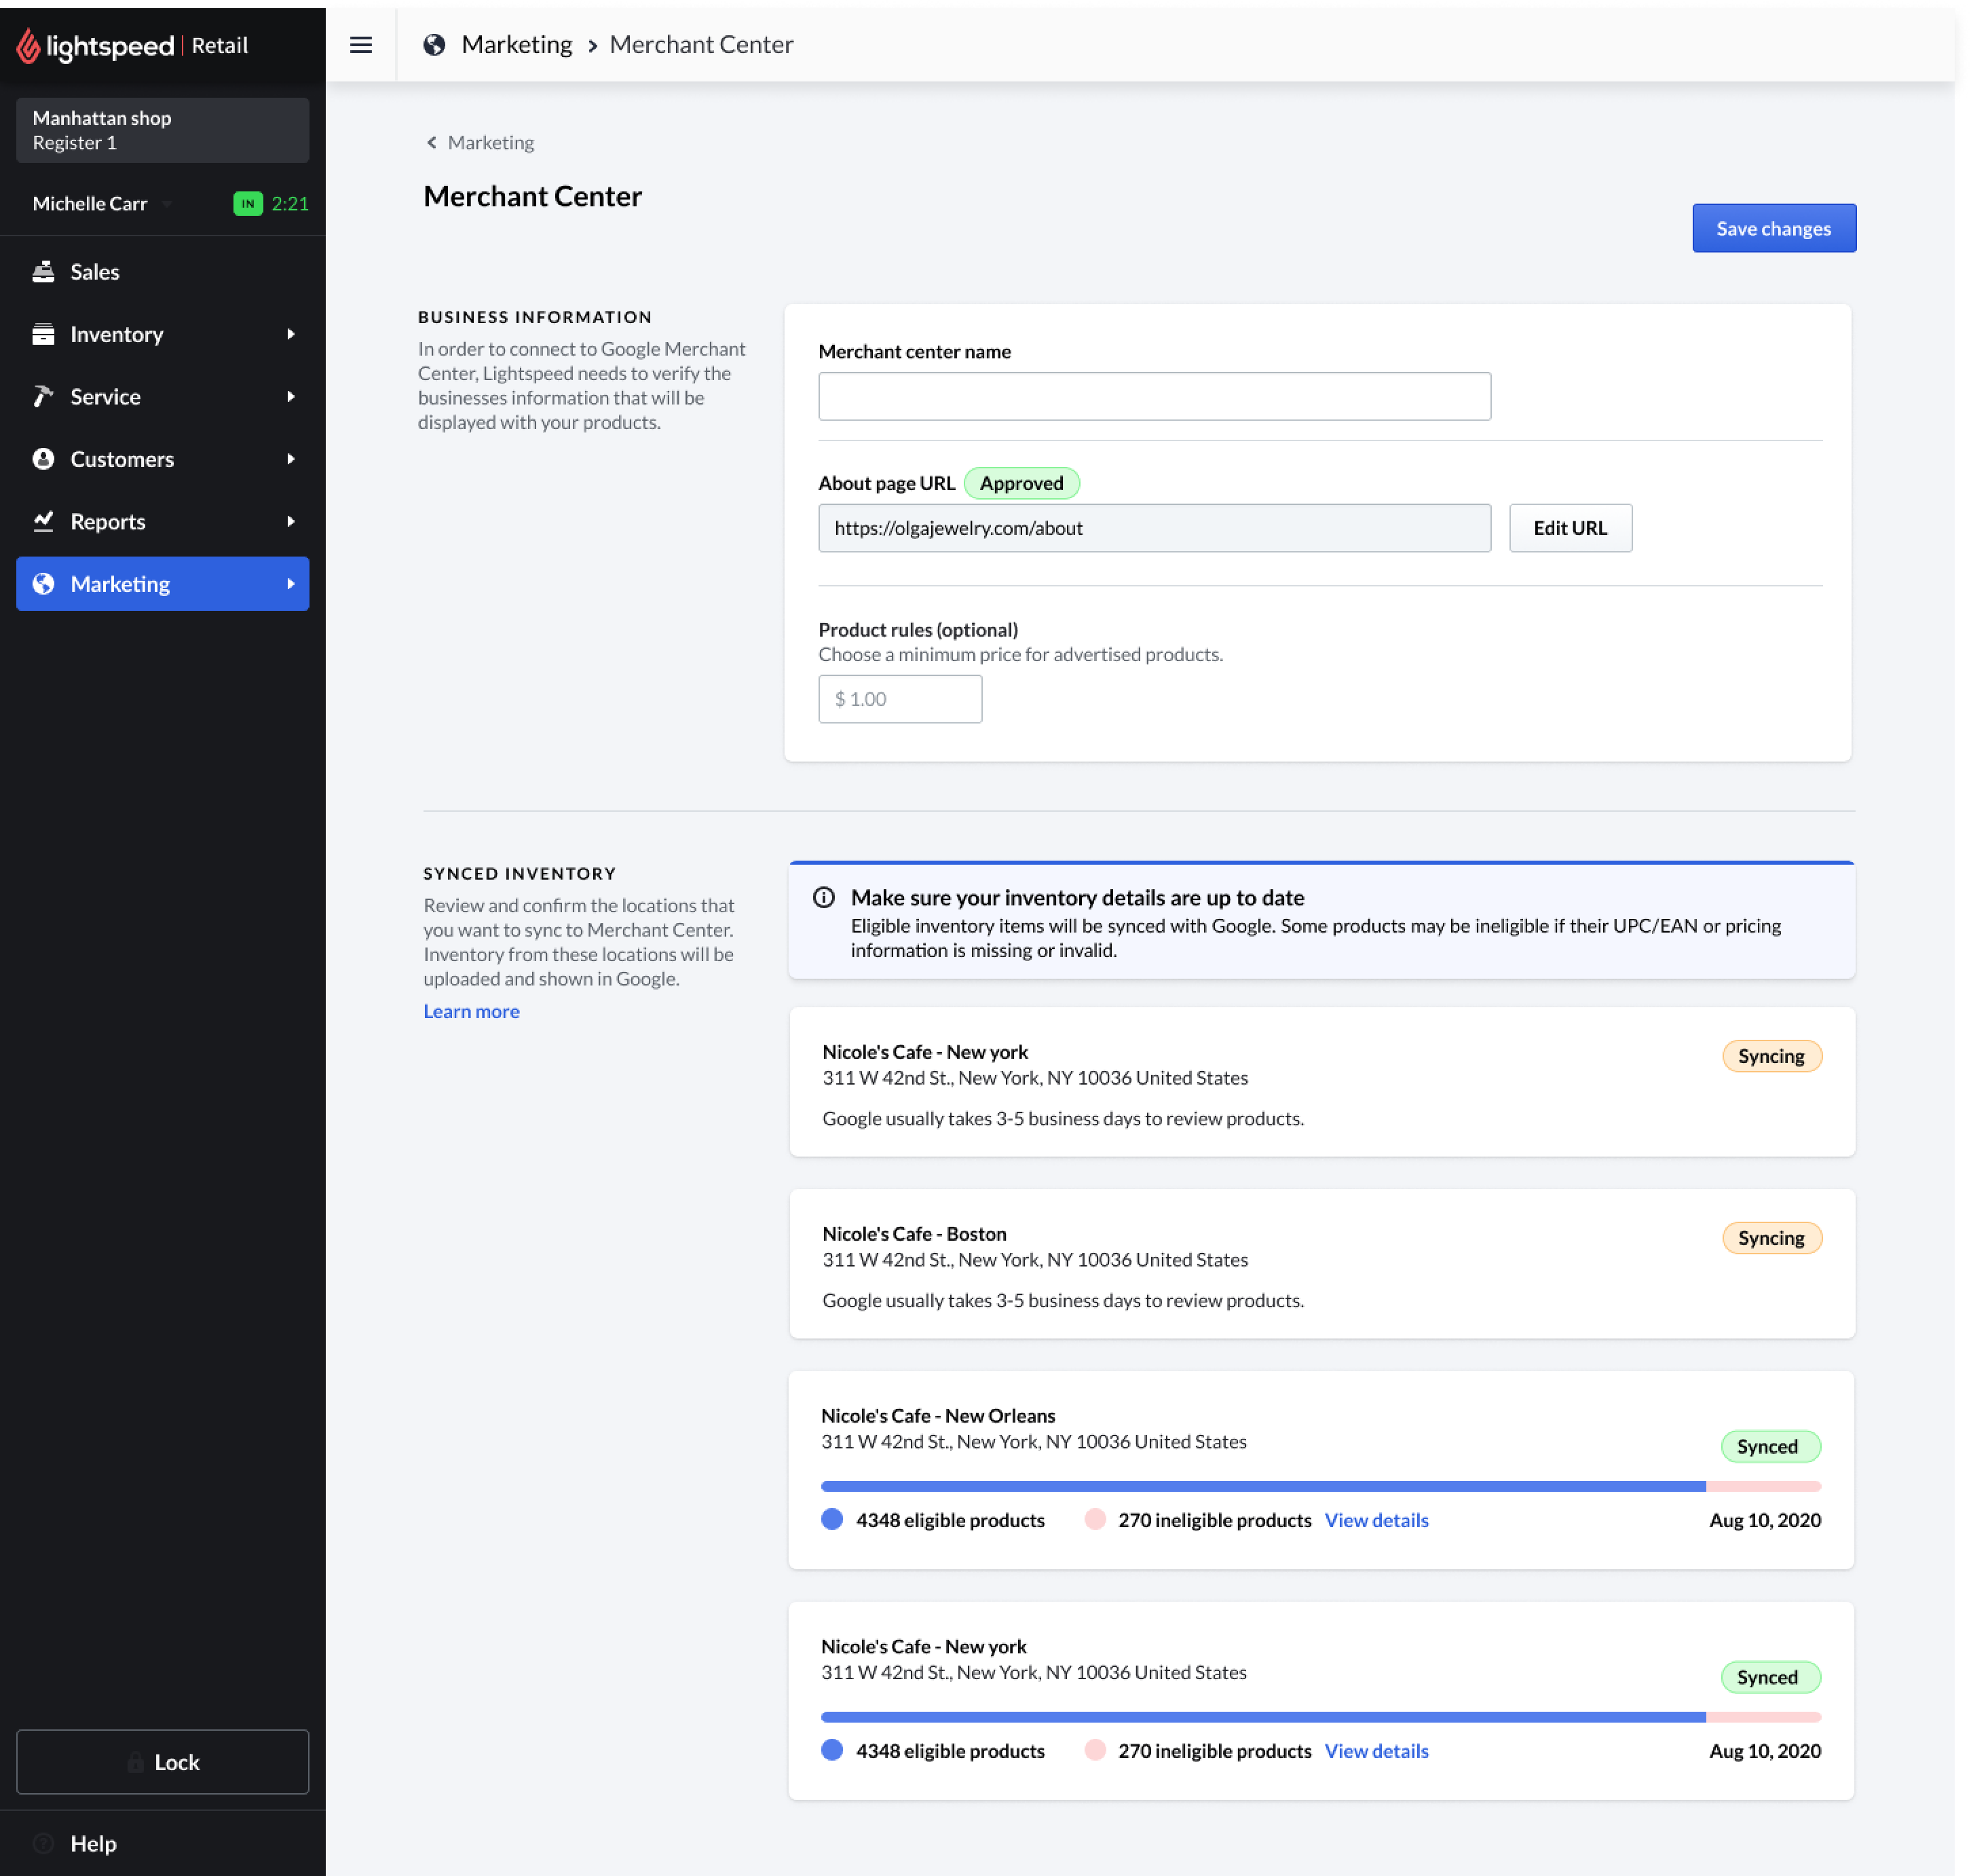Click the back chevron beside Marketing
Screen dimensions: 1971x1876
(432, 143)
